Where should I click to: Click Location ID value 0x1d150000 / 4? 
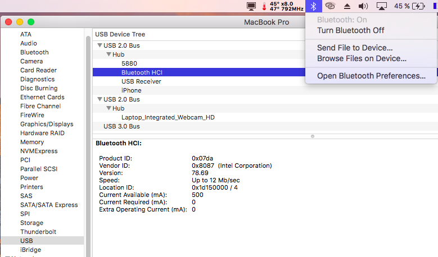(215, 187)
